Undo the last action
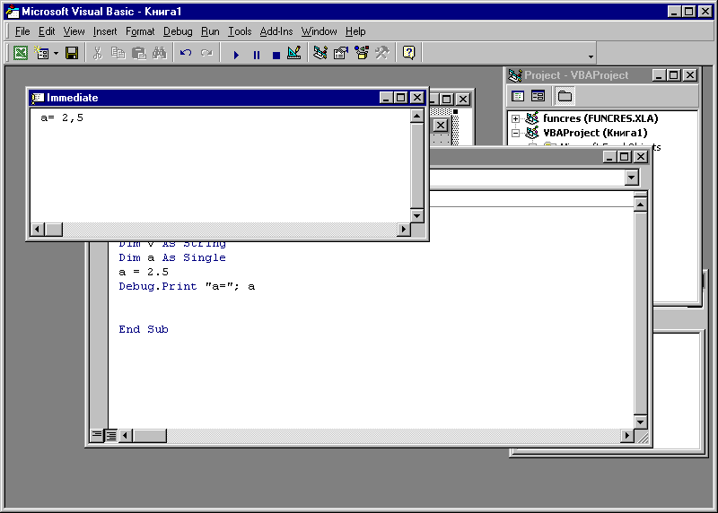718x513 pixels. tap(186, 53)
